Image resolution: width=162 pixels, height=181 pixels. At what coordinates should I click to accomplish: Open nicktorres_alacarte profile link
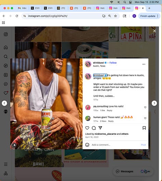[x=105, y=134]
